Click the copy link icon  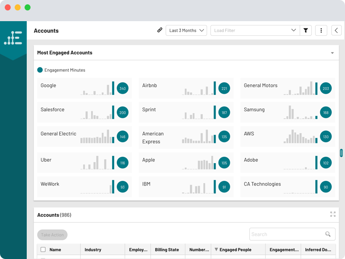[x=160, y=30]
